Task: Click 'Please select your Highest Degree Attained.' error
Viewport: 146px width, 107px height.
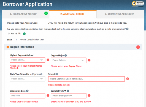Action: pyautogui.click(x=26, y=67)
